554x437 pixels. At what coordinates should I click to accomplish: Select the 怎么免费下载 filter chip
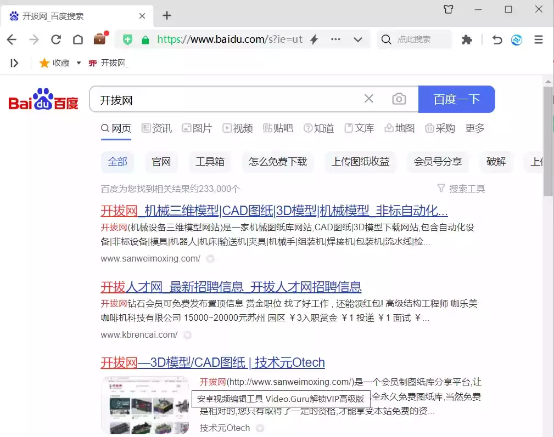pyautogui.click(x=278, y=162)
